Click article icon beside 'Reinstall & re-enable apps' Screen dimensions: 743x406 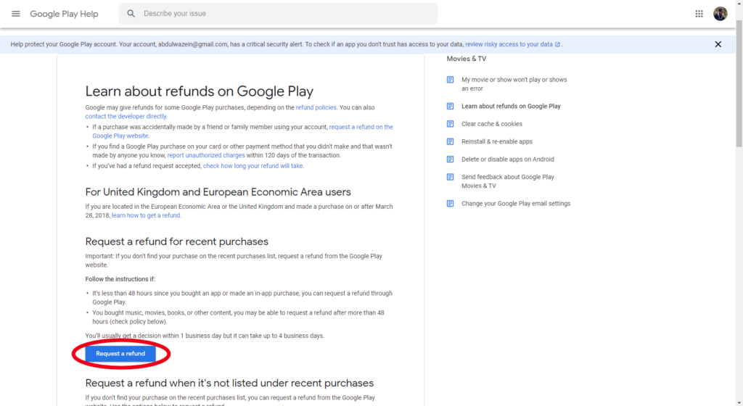pos(450,141)
